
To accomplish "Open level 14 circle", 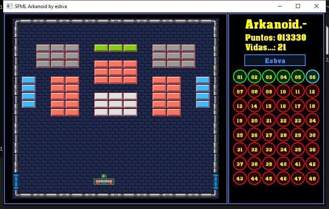I will click(x=254, y=106).
